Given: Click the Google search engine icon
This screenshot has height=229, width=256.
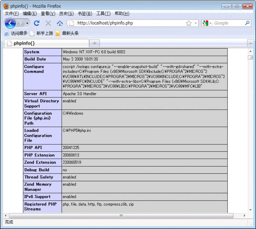Looking at the screenshot, I should pos(205,23).
